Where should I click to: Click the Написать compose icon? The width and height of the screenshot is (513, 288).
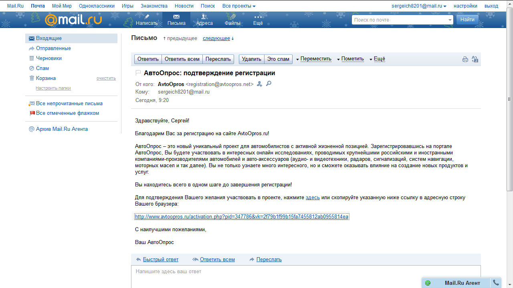tap(147, 20)
